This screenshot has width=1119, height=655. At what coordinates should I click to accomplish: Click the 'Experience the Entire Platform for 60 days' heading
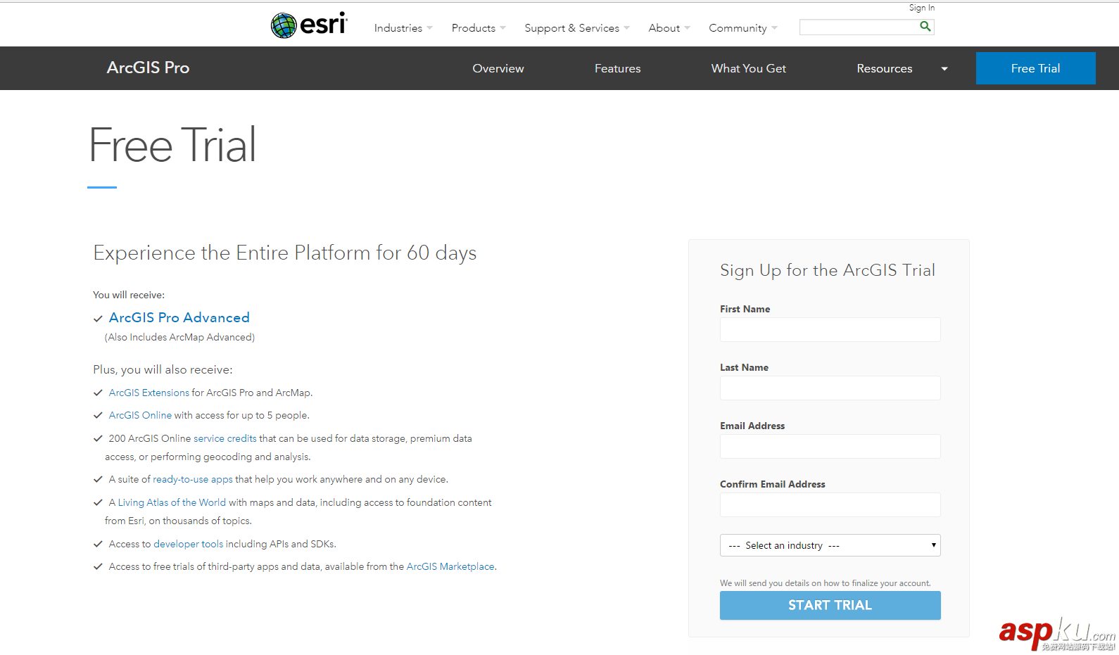285,253
